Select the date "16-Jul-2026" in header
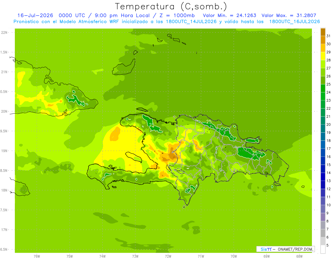The image size is (336, 260). click(35, 15)
